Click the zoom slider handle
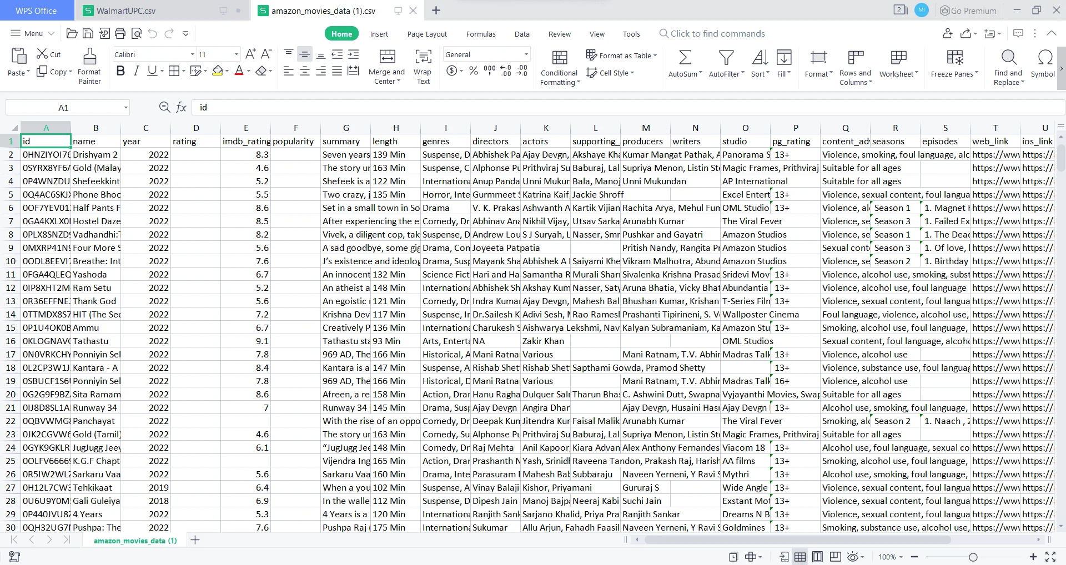This screenshot has width=1066, height=565. 973,557
